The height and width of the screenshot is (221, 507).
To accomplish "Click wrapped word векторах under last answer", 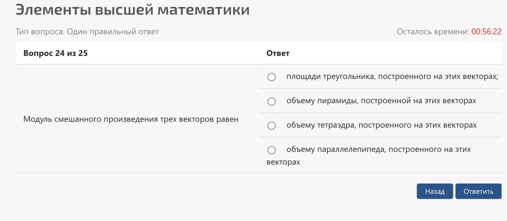I will 283,162.
